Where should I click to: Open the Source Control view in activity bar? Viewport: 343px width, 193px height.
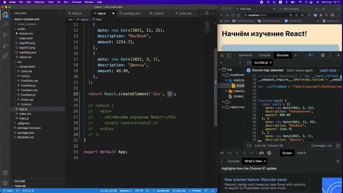tap(5, 35)
